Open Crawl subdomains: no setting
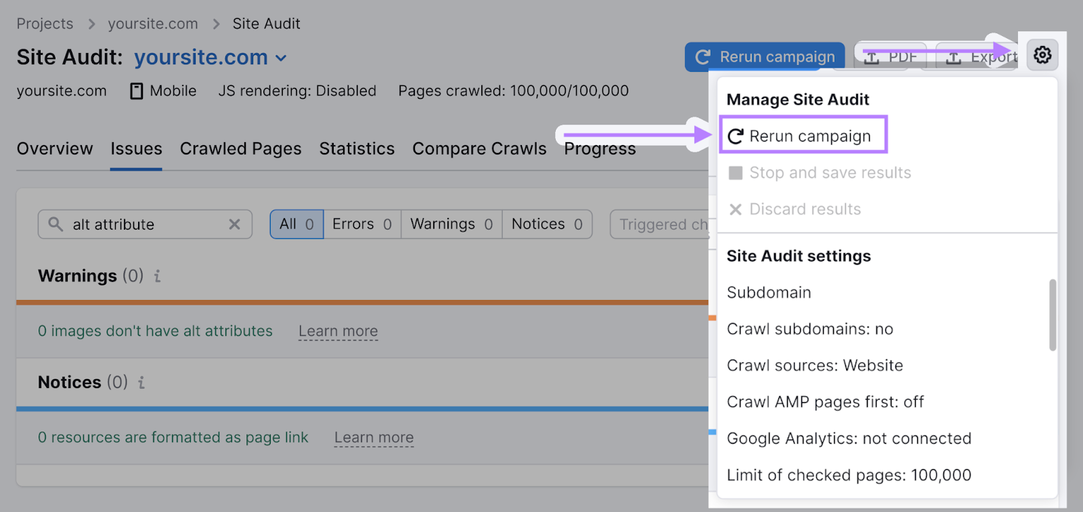The image size is (1083, 512). (x=810, y=329)
